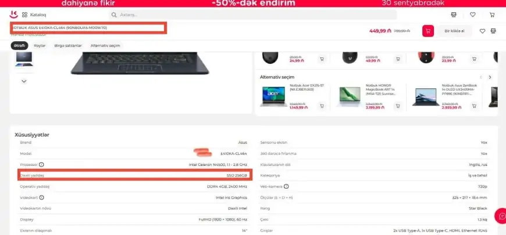Click the Bir klikle al button
Image resolution: width=506 pixels, height=235 pixels.
(454, 31)
